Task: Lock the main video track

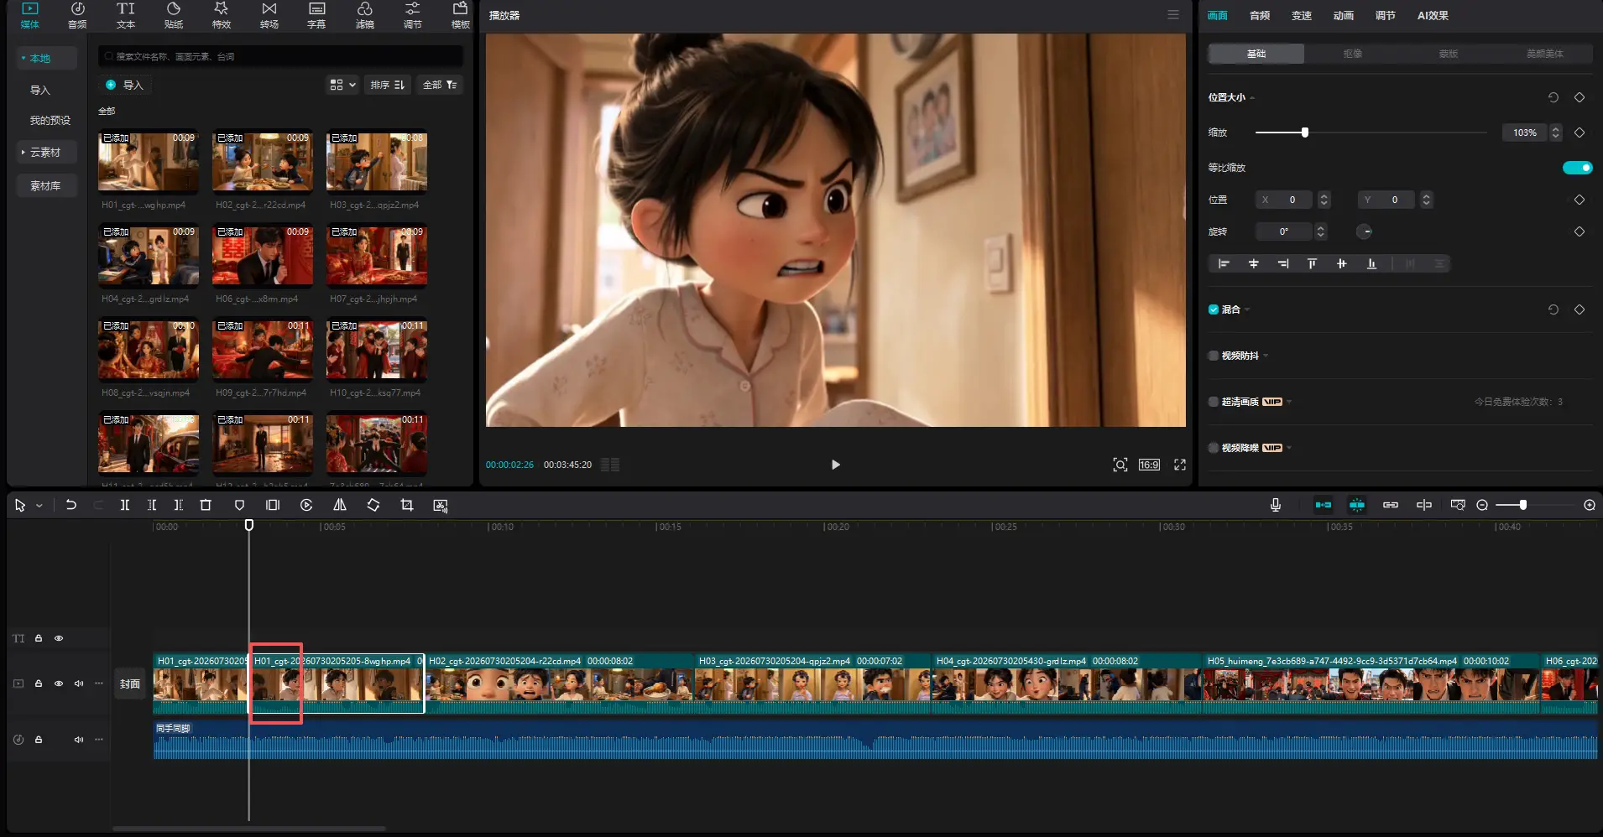Action: pos(39,684)
